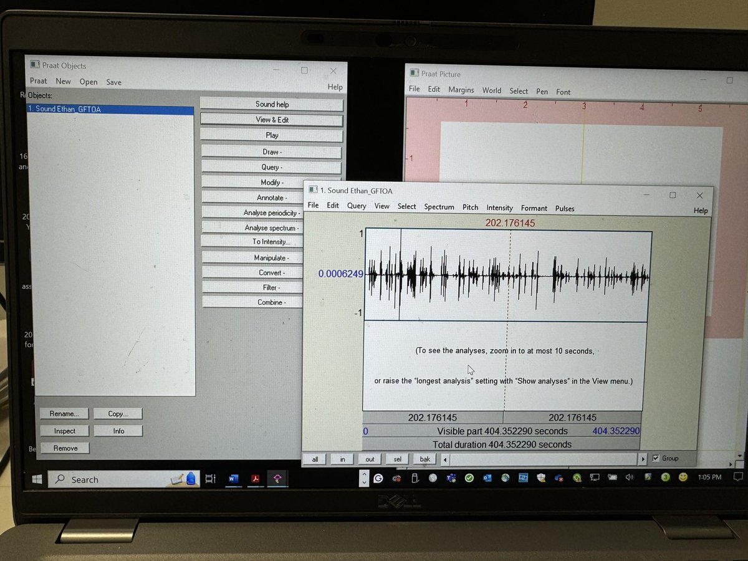Screen dimensions: 748x561
Task: Open the Windows Start menu
Action: pyautogui.click(x=37, y=479)
